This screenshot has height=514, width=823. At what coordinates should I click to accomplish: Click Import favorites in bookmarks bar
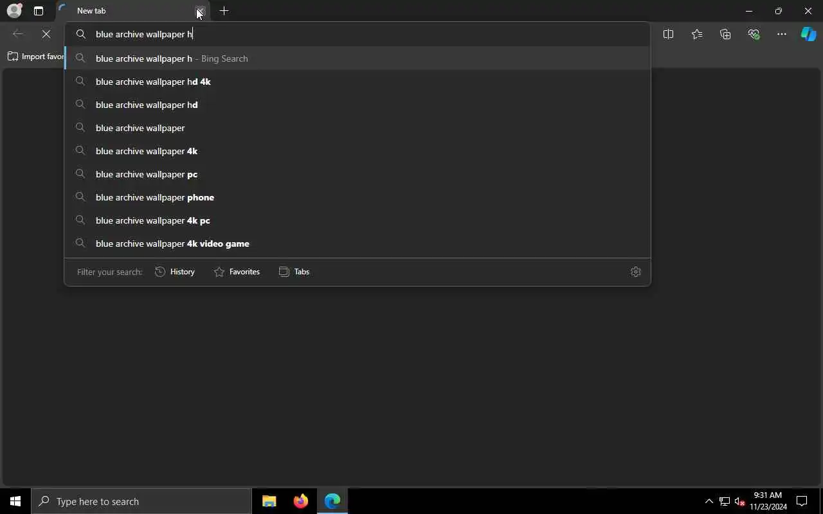click(36, 57)
